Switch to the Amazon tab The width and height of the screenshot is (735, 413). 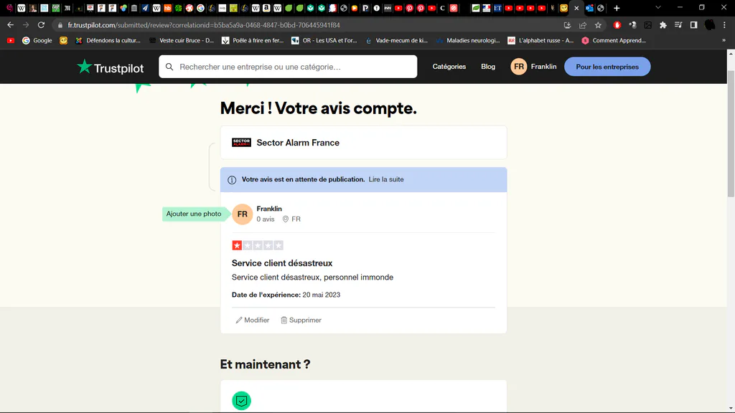point(266,8)
